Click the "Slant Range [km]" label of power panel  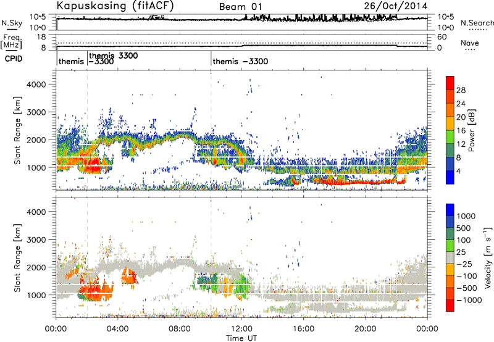[17, 130]
